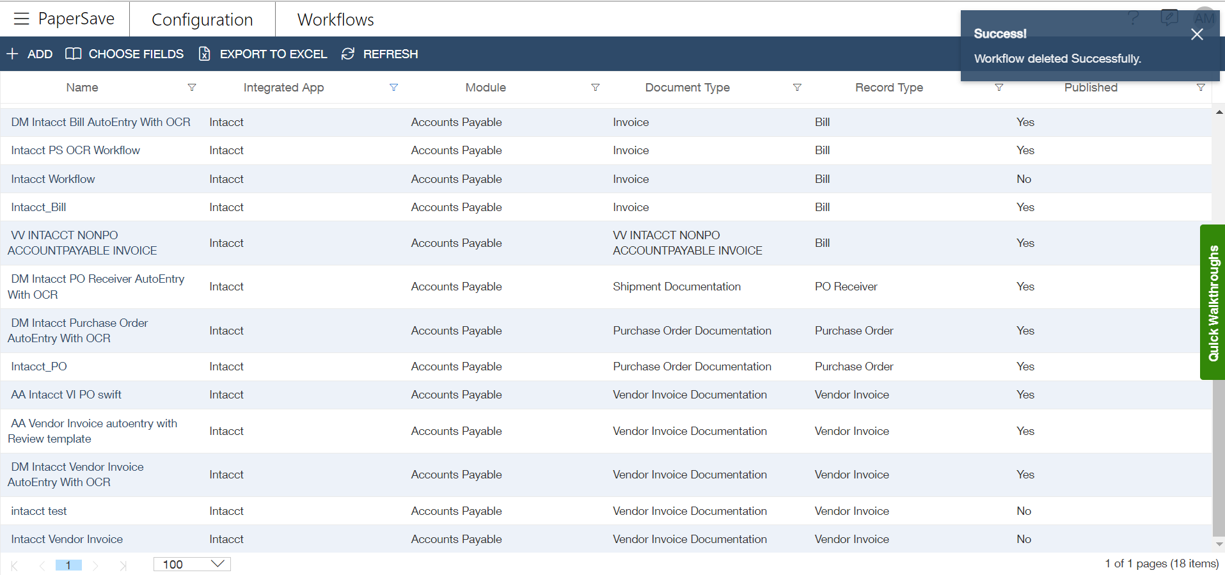
Task: Select the Intacct_PO workflow row
Action: 606,366
